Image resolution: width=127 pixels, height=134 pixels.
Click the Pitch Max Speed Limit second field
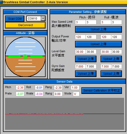(91, 22)
